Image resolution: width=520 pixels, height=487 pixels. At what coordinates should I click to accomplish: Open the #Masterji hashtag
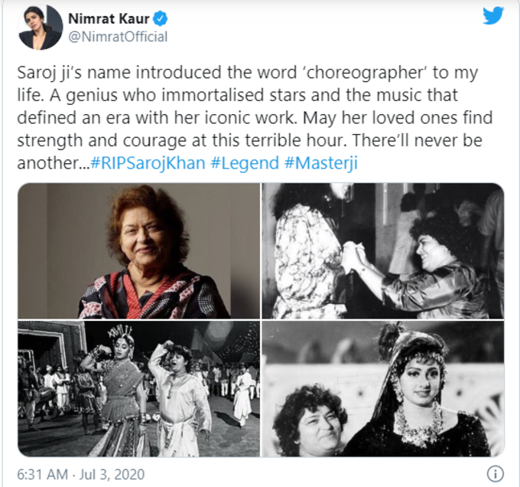pyautogui.click(x=321, y=163)
